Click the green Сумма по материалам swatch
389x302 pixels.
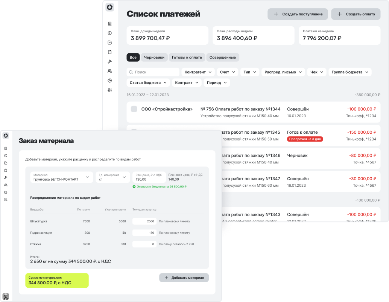click(57, 280)
